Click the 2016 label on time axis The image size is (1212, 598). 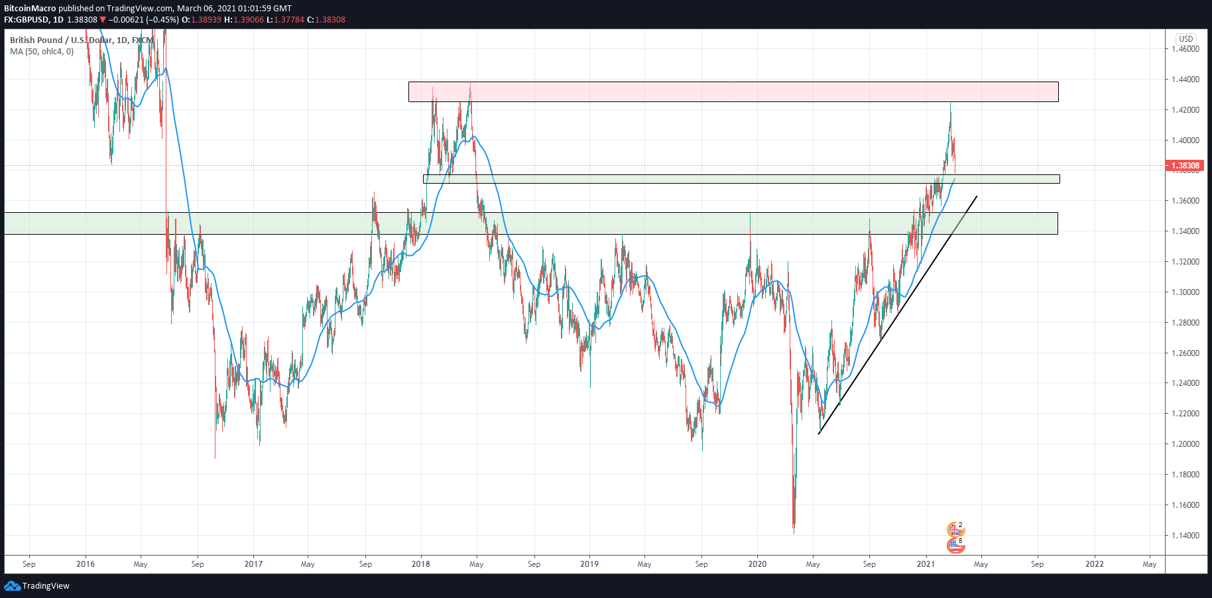[86, 564]
